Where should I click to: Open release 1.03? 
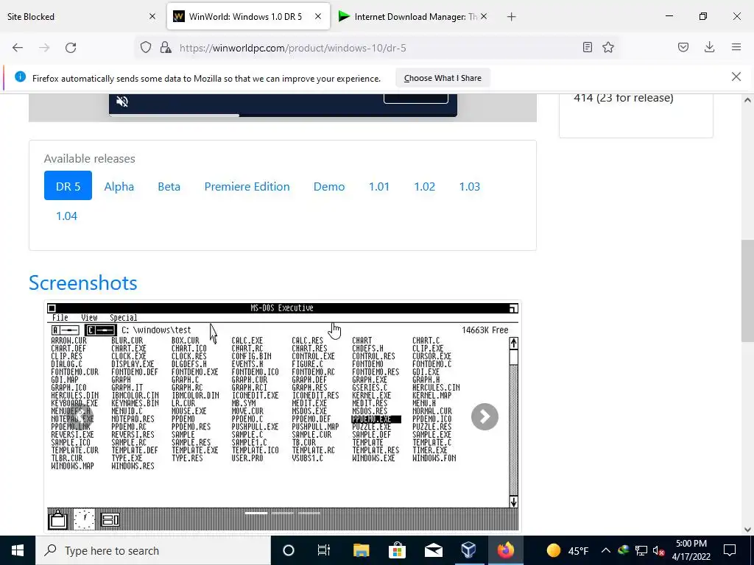[469, 186]
